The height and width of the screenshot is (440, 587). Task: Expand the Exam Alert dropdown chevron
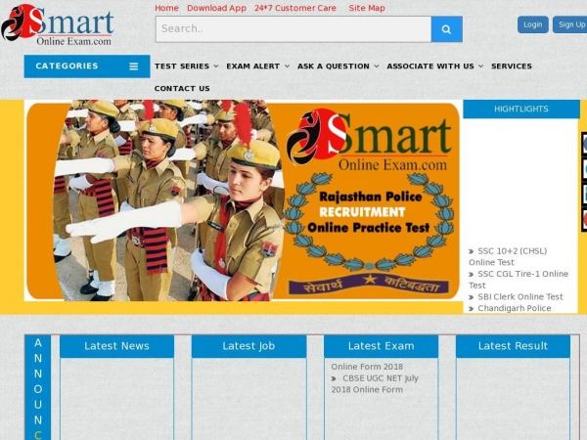point(287,66)
